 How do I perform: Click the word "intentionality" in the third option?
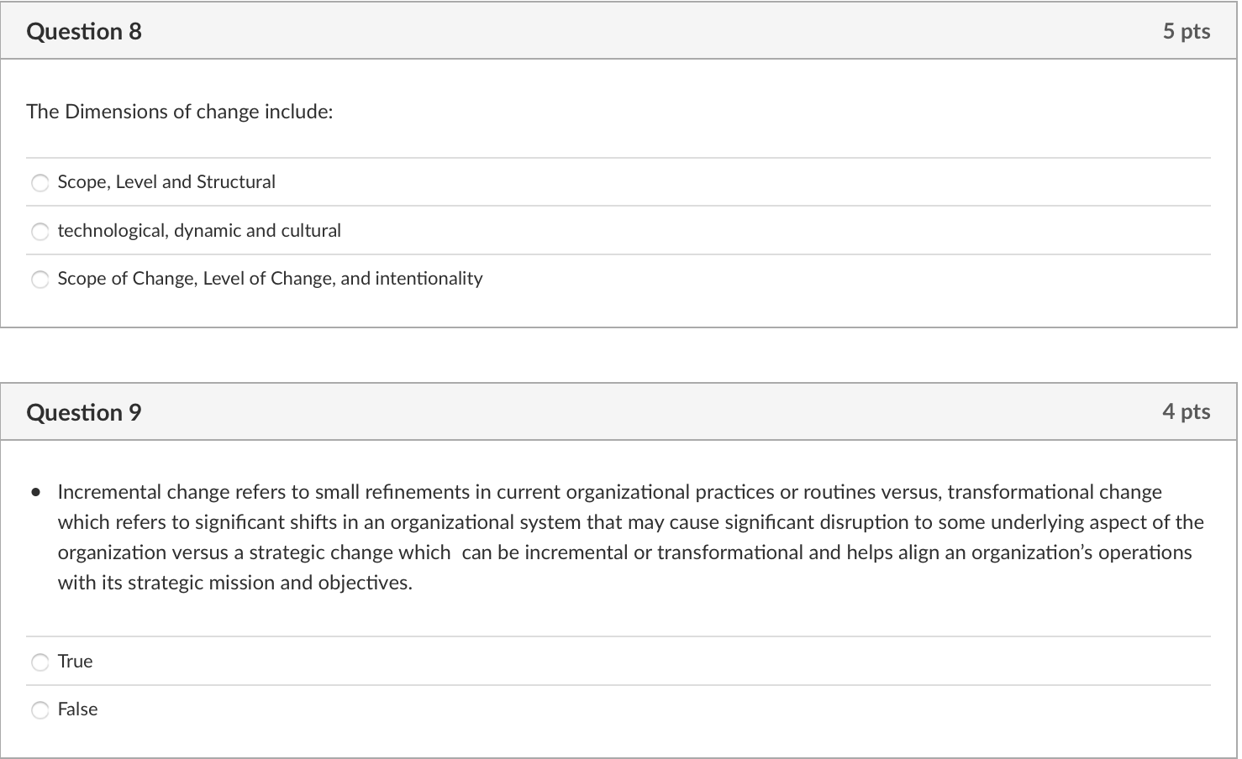(x=429, y=278)
